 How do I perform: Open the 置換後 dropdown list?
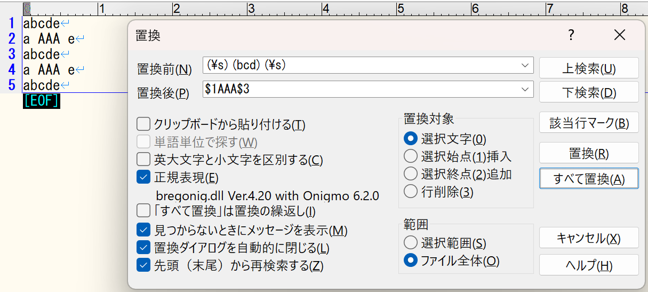tap(525, 89)
